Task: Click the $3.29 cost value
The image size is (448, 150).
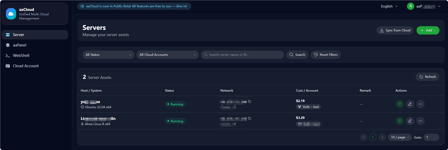Action: point(300,118)
